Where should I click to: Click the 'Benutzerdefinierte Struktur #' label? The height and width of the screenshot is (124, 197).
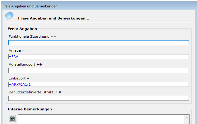point(34,92)
